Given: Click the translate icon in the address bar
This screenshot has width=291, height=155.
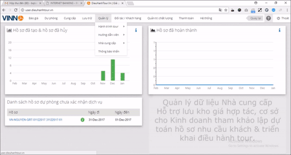Looking at the screenshot, I should 220,10.
